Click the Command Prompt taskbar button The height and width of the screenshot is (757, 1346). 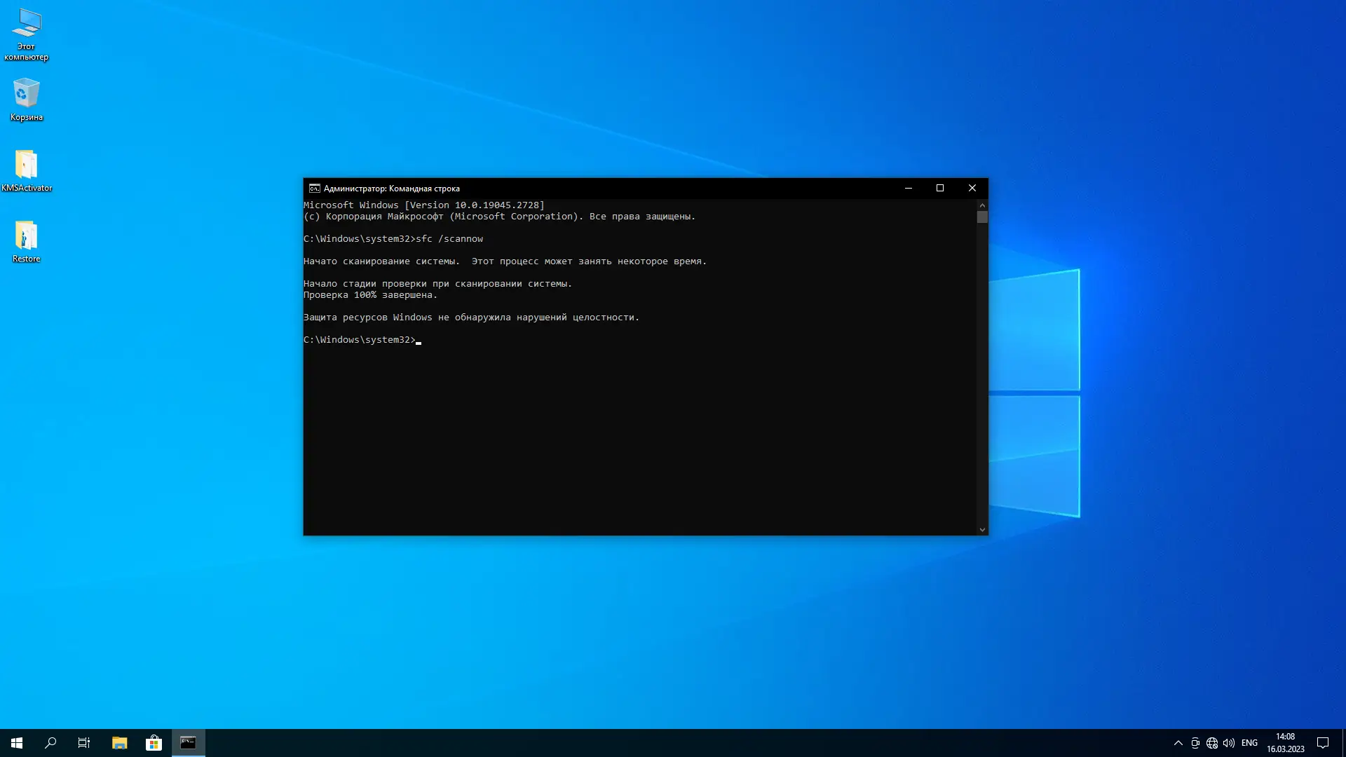tap(188, 743)
